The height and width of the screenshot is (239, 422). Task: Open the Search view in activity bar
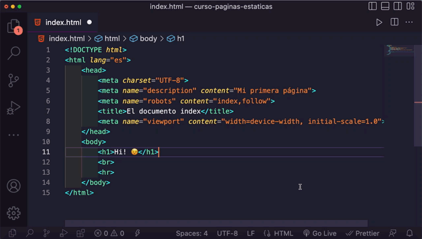pos(14,53)
